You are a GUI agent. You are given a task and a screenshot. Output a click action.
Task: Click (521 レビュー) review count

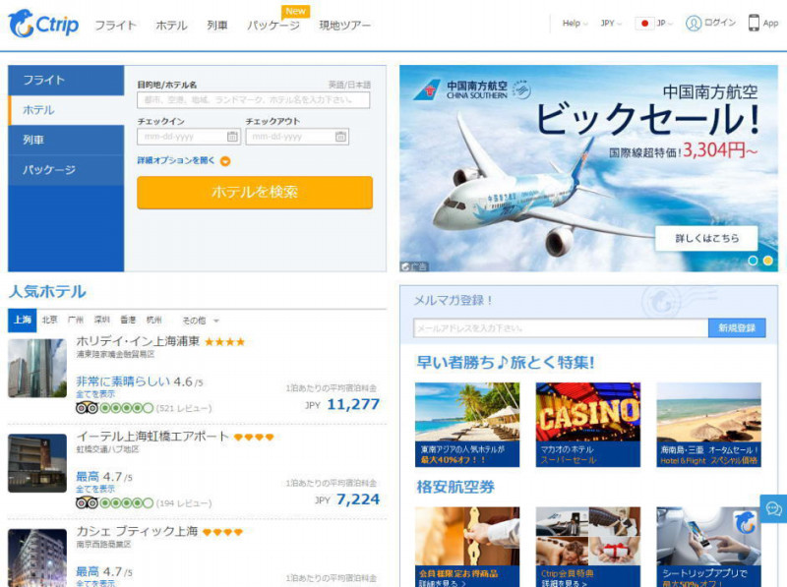(184, 408)
